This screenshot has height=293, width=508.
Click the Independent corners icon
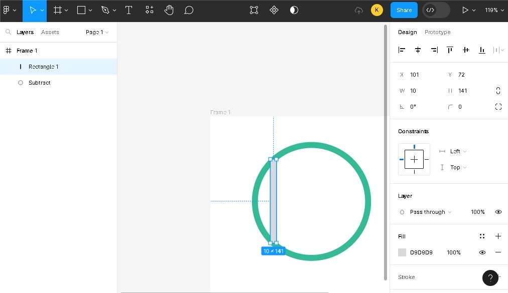[x=498, y=107]
